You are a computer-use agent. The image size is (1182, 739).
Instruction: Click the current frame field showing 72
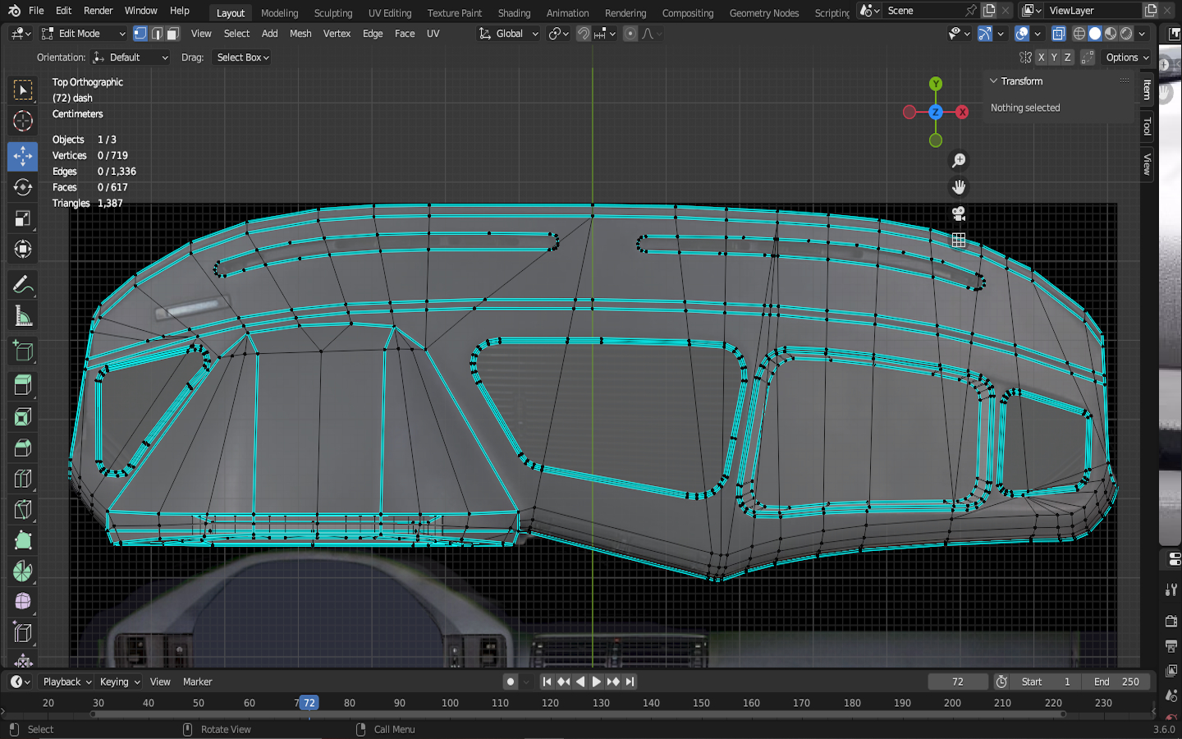[957, 682]
